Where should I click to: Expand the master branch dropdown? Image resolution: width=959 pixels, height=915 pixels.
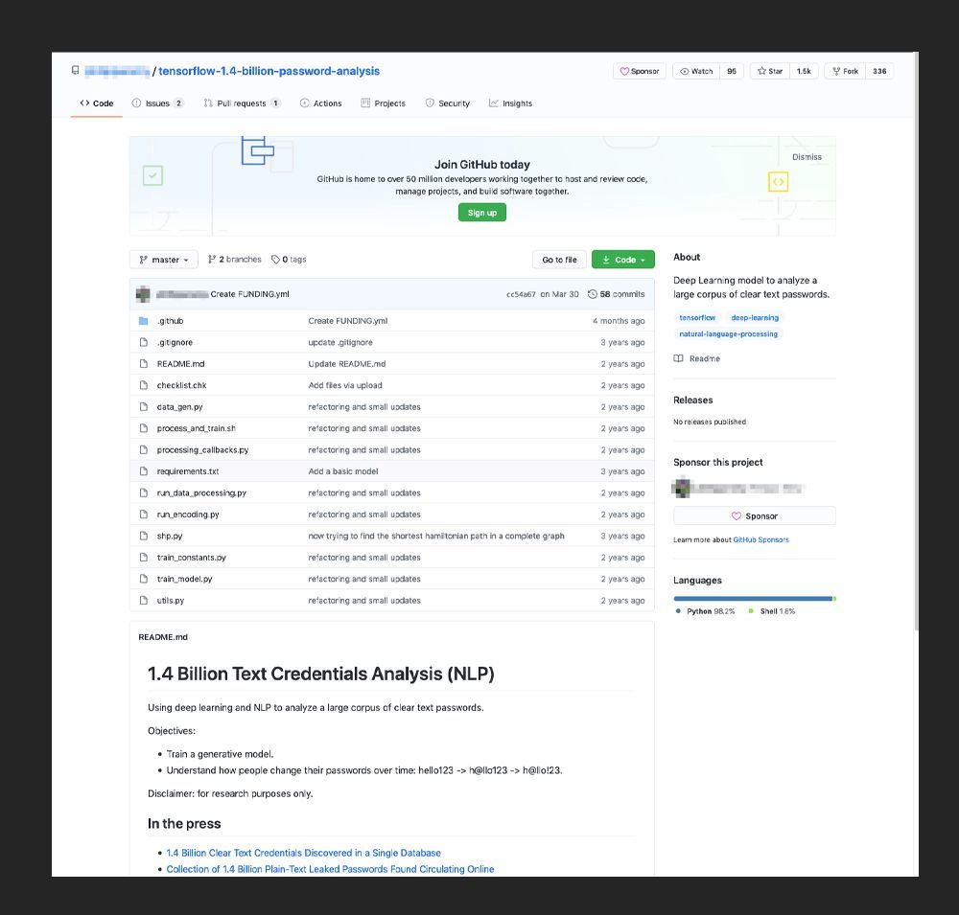[163, 260]
